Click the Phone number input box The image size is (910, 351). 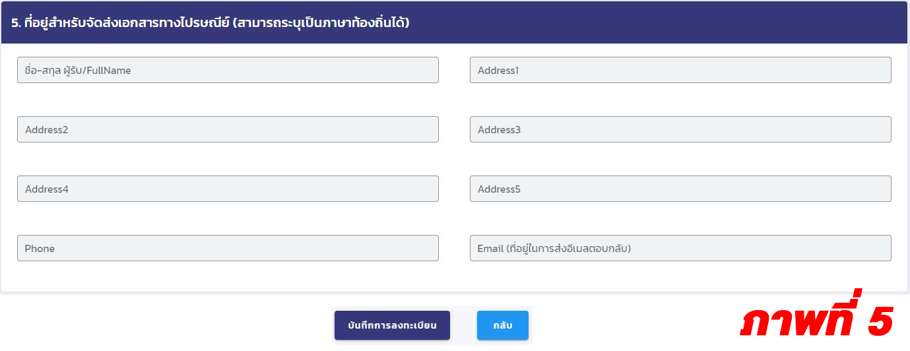pos(228,248)
